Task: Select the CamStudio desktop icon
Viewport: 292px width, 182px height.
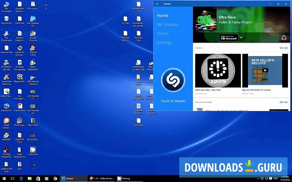Action: coord(33,151)
